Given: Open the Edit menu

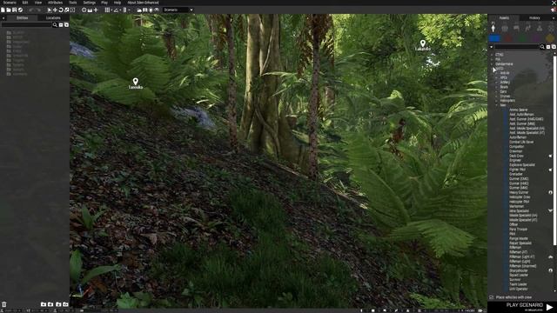Looking at the screenshot, I should 25,3.
